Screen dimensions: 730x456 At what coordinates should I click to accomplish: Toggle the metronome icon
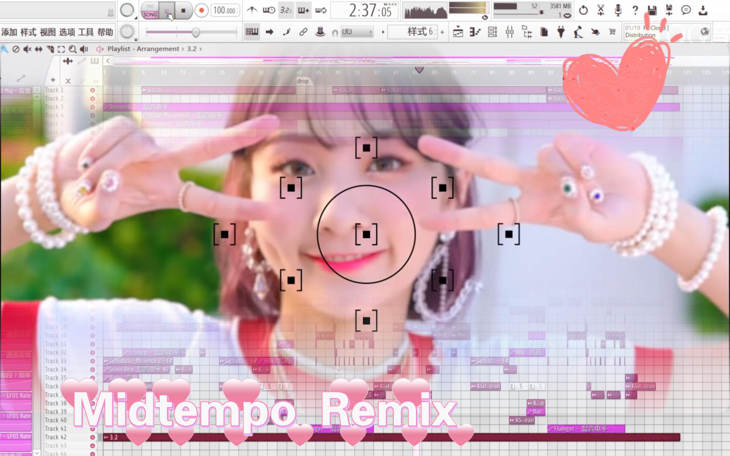pos(252,10)
